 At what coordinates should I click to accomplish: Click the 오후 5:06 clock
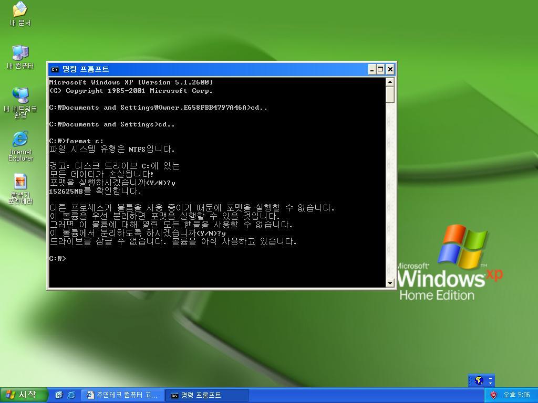516,395
